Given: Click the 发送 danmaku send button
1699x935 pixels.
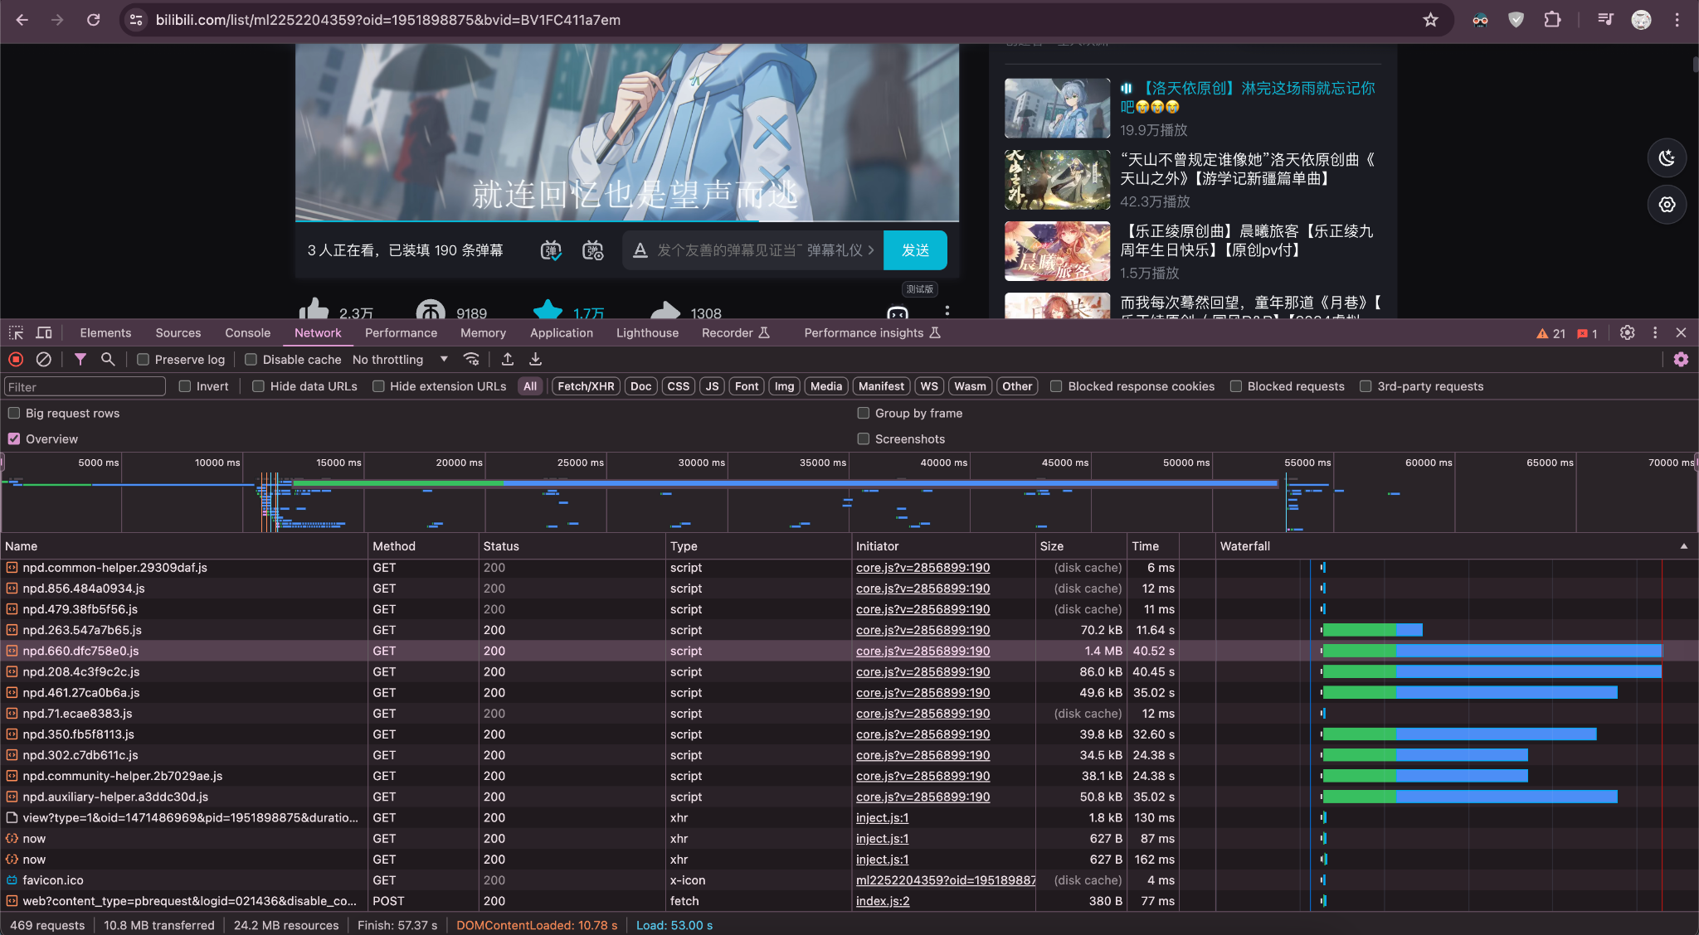Looking at the screenshot, I should point(915,249).
